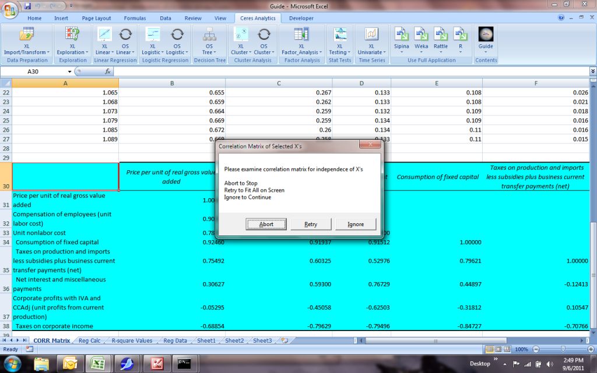Open Excel Help question mark

[x=561, y=18]
